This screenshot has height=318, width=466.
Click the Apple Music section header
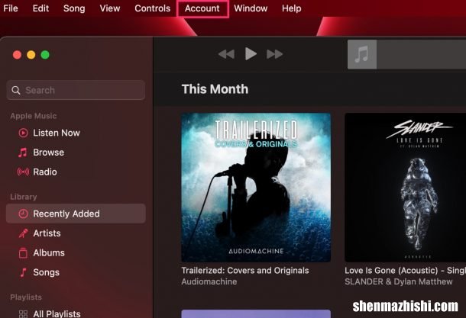coord(34,116)
